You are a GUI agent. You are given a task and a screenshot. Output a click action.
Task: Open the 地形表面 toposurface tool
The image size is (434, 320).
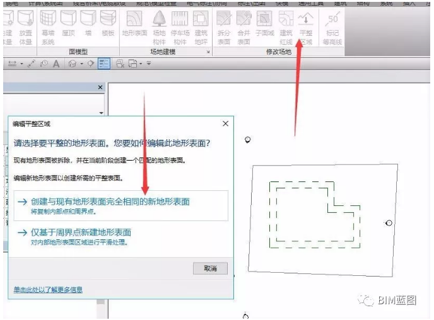[x=134, y=24]
